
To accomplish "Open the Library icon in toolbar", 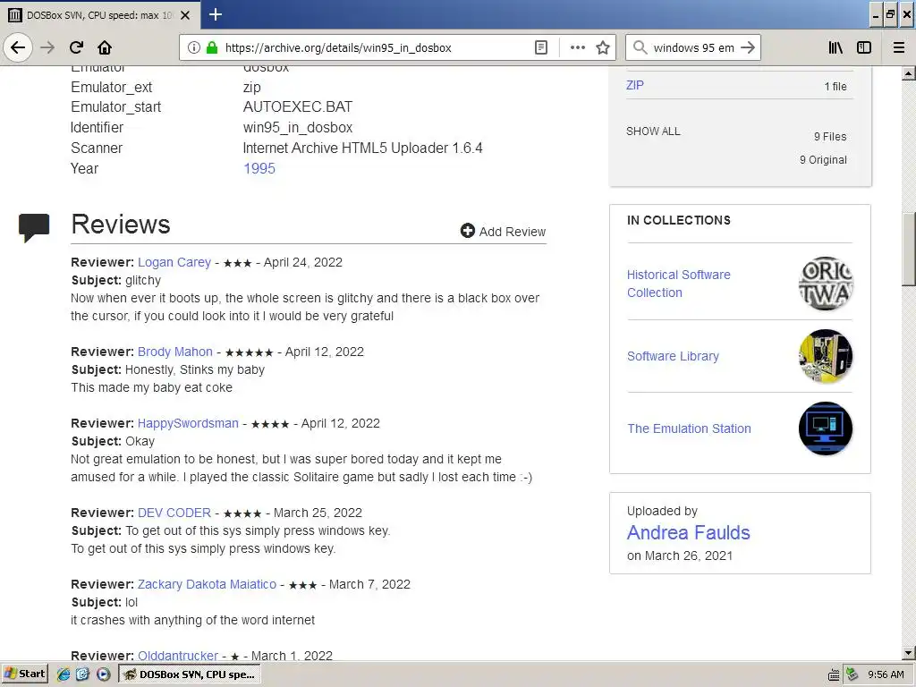I will pyautogui.click(x=835, y=47).
